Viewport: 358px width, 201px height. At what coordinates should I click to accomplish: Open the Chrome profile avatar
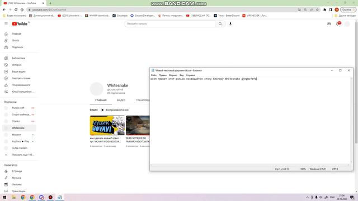coord(337,10)
